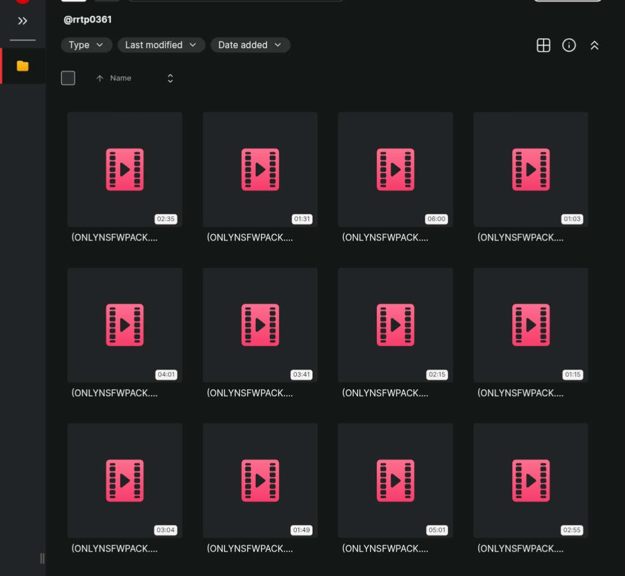625x576 pixels.
Task: Click the file name under the 03:04 video
Action: [x=115, y=548]
